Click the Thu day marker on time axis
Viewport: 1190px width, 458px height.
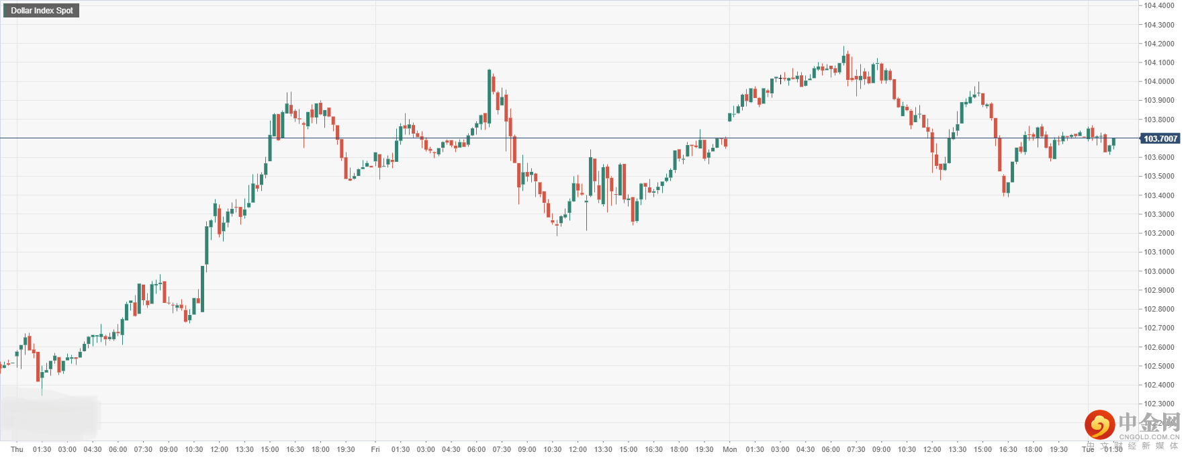point(17,449)
